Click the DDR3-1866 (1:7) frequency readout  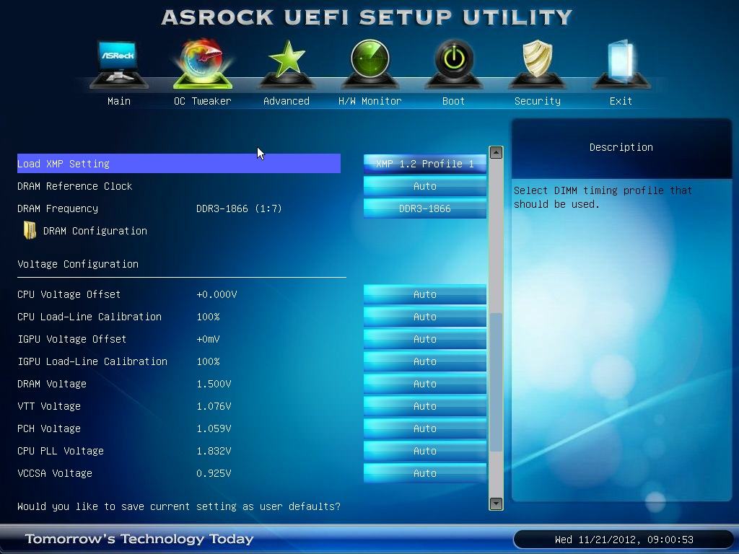click(x=239, y=208)
